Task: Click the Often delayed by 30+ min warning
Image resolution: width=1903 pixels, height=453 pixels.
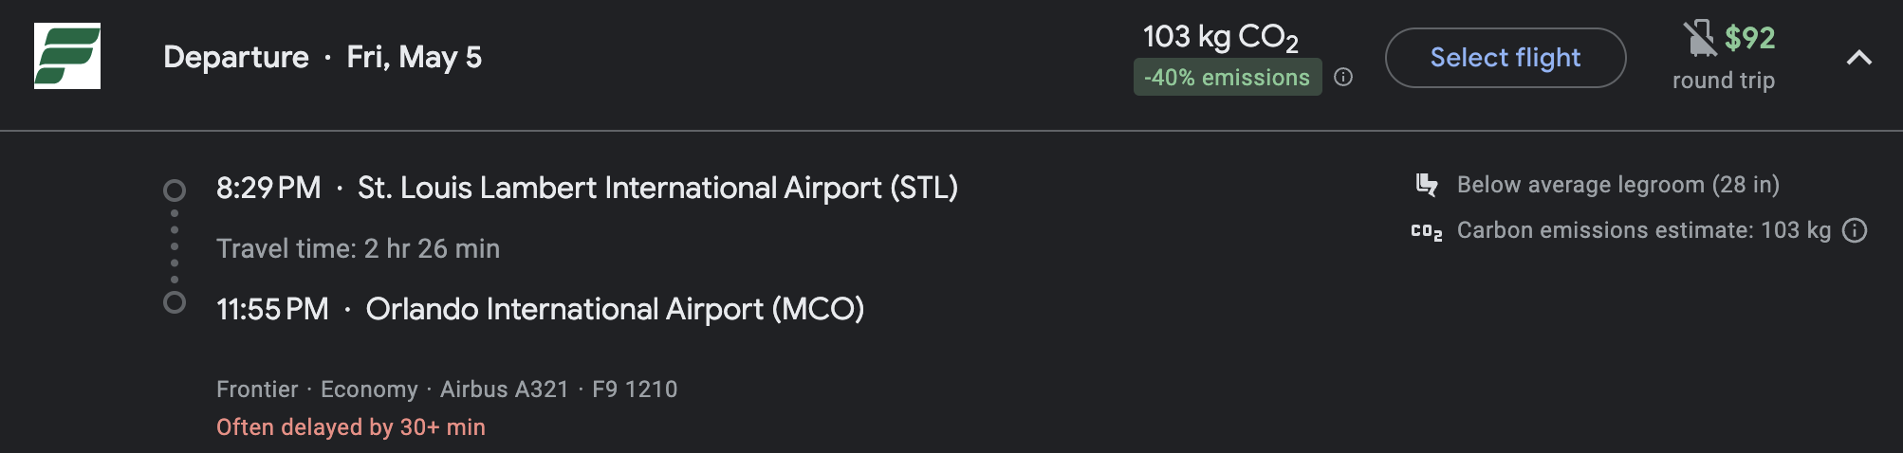Action: [351, 427]
